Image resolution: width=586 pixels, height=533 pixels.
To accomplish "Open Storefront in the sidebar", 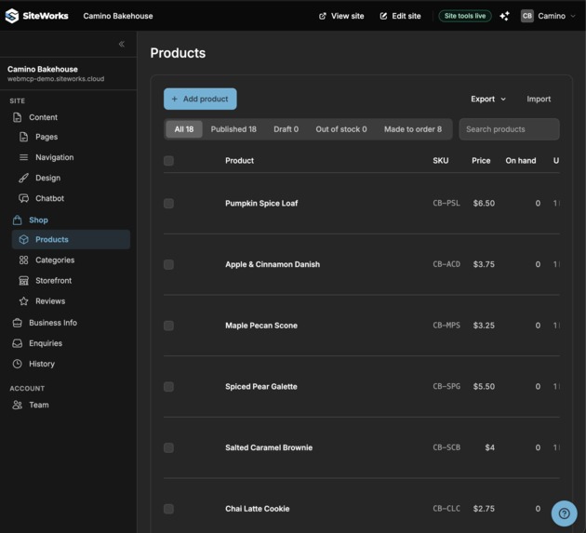I will (x=71, y=281).
